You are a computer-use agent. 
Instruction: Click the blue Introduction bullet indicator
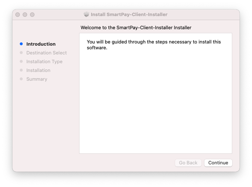tap(21, 44)
